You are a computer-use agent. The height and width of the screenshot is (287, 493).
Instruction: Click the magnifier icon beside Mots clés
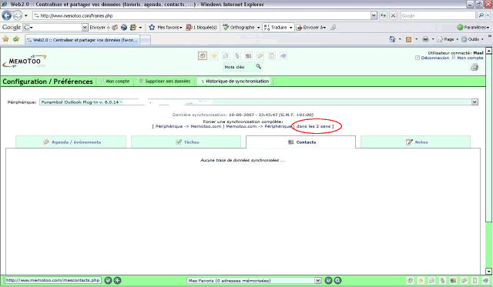[259, 66]
